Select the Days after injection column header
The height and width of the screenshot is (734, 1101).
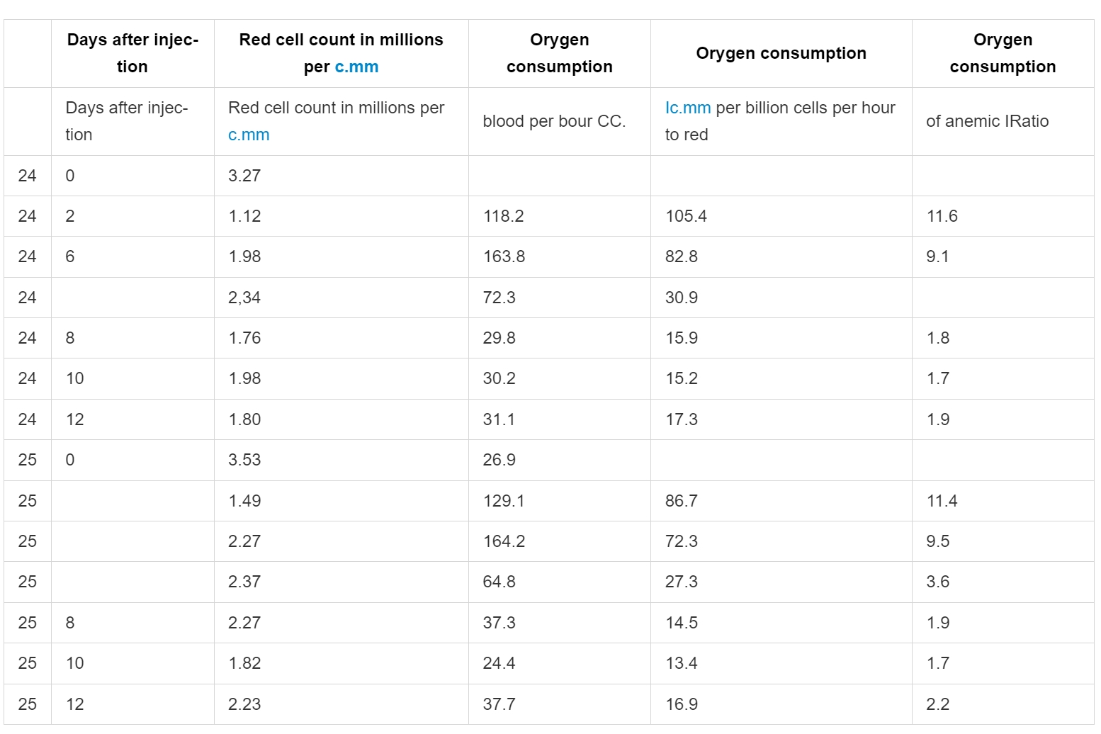coord(132,53)
